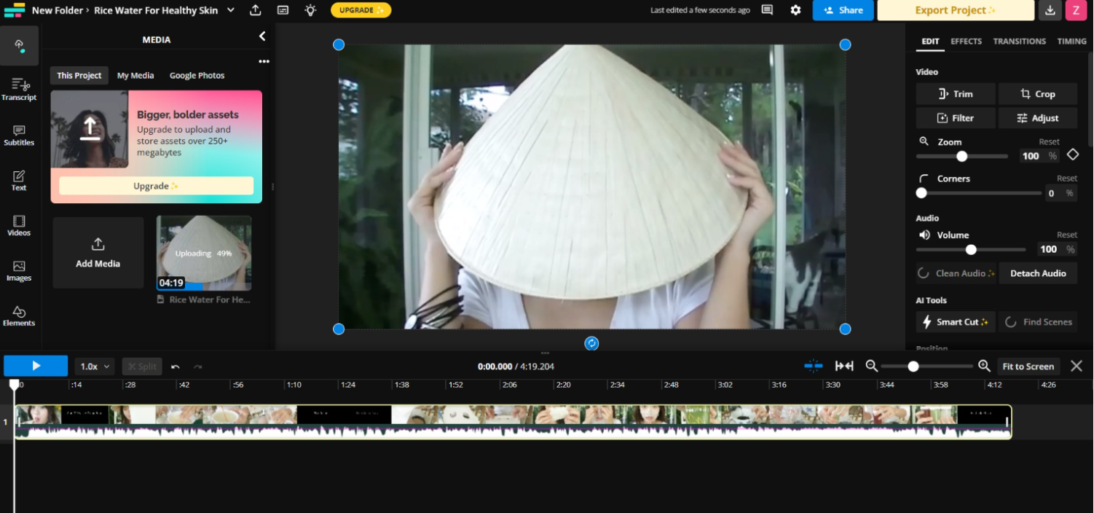This screenshot has height=513, width=1094.
Task: Click the undo arrow icon
Action: [176, 367]
